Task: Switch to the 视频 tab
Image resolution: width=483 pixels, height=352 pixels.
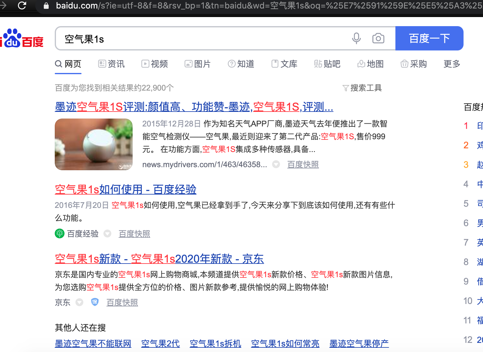Action: (155, 64)
